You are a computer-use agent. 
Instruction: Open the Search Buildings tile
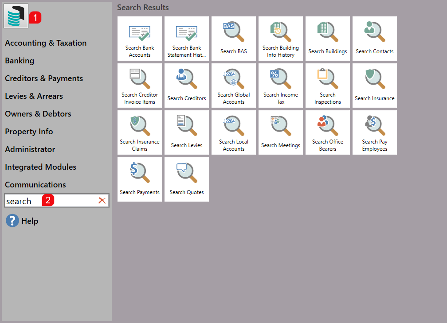click(328, 39)
